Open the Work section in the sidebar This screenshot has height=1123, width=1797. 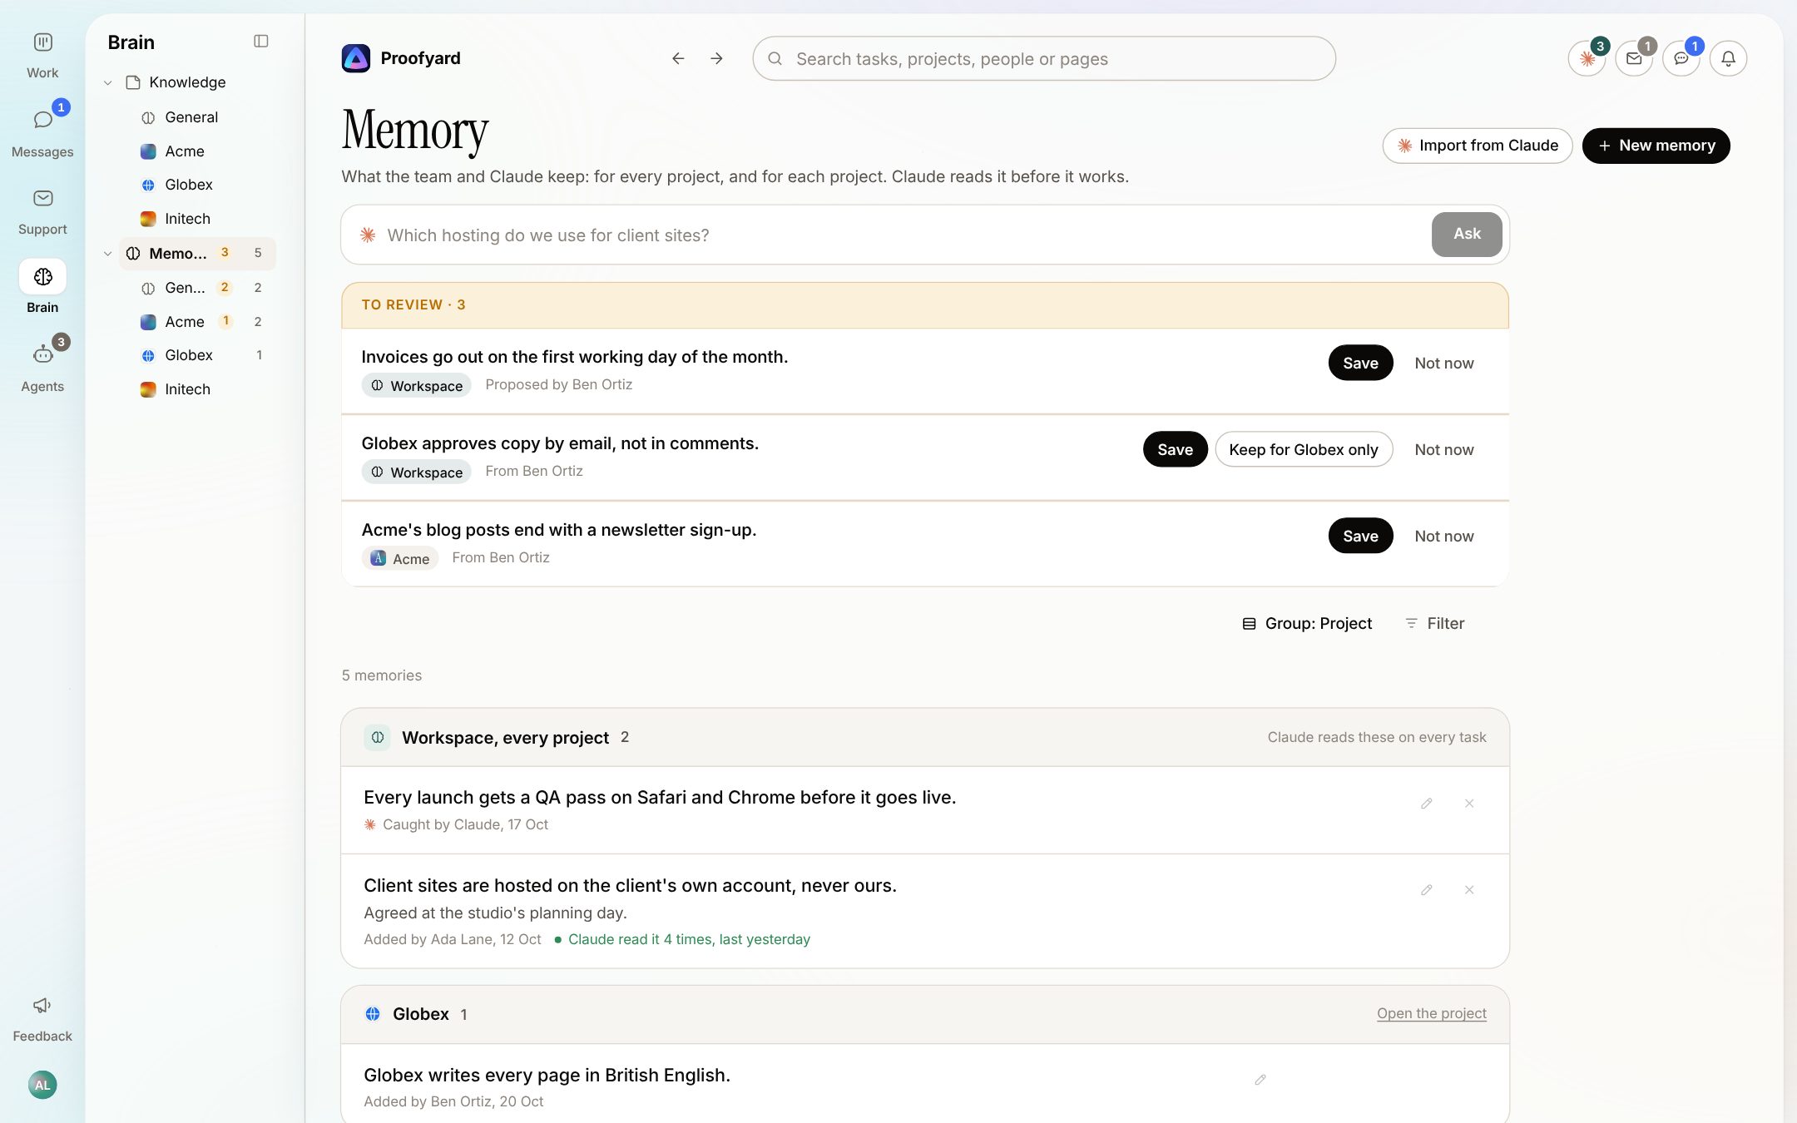tap(42, 55)
